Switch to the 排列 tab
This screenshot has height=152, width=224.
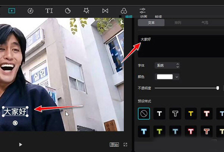point(178,23)
